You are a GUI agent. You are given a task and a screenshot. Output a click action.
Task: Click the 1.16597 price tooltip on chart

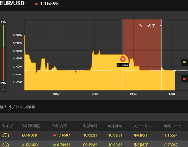123,65
